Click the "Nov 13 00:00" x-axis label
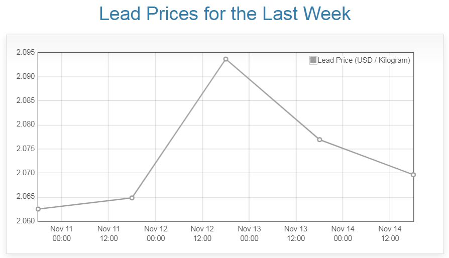Viewport: 449px width, 258px height. pyautogui.click(x=249, y=233)
